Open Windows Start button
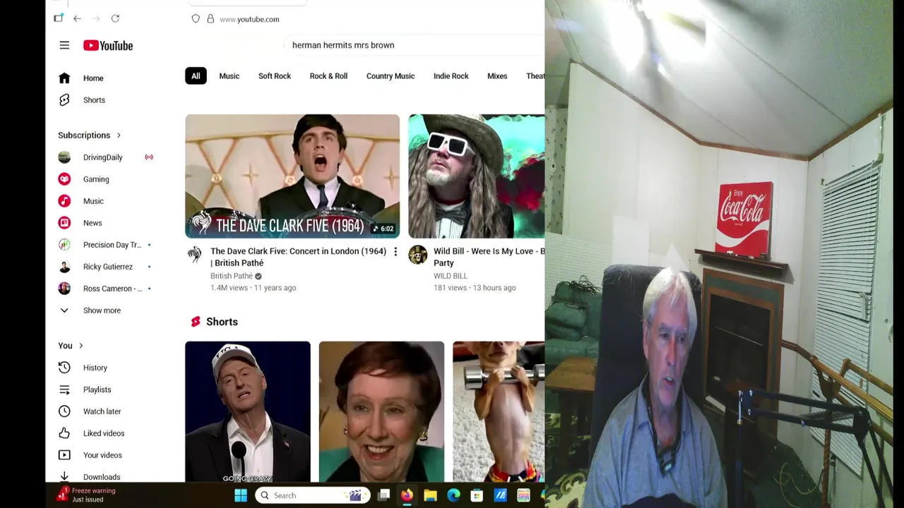 tap(240, 495)
